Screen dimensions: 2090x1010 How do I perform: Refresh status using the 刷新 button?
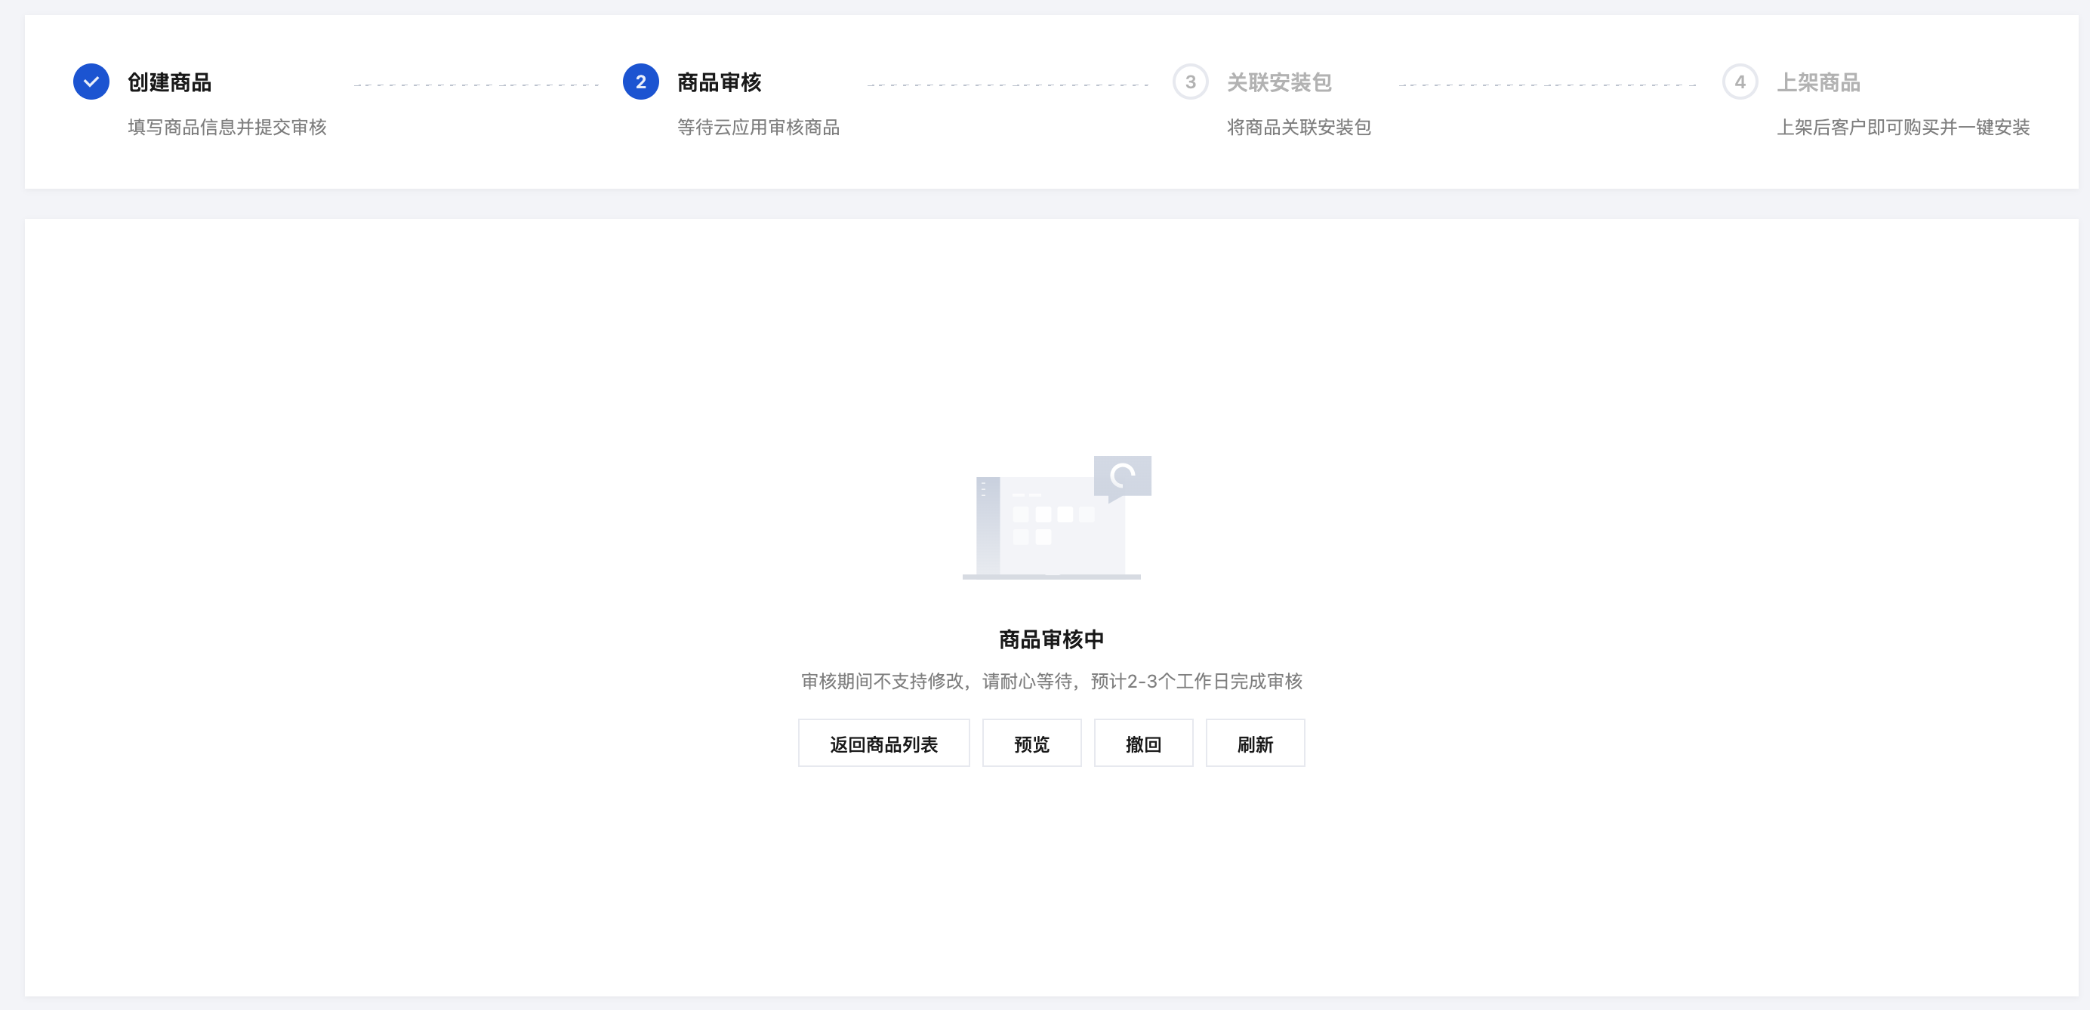pos(1255,743)
